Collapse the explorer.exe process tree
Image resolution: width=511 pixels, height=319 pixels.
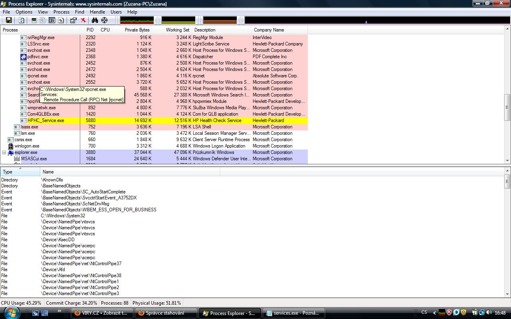click(4, 152)
